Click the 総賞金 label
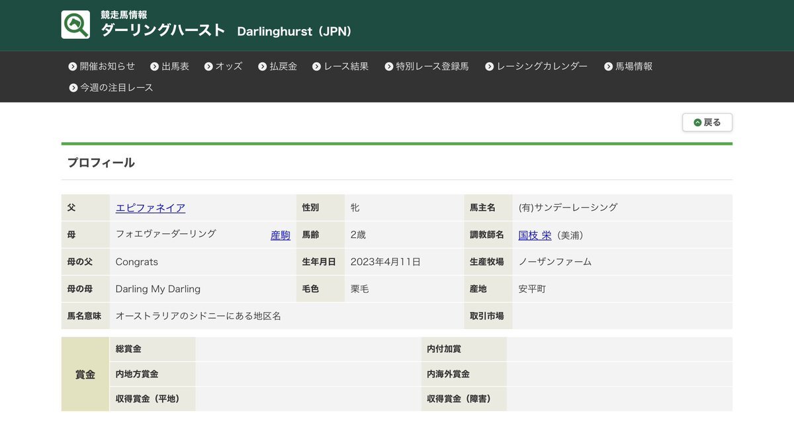 click(128, 349)
